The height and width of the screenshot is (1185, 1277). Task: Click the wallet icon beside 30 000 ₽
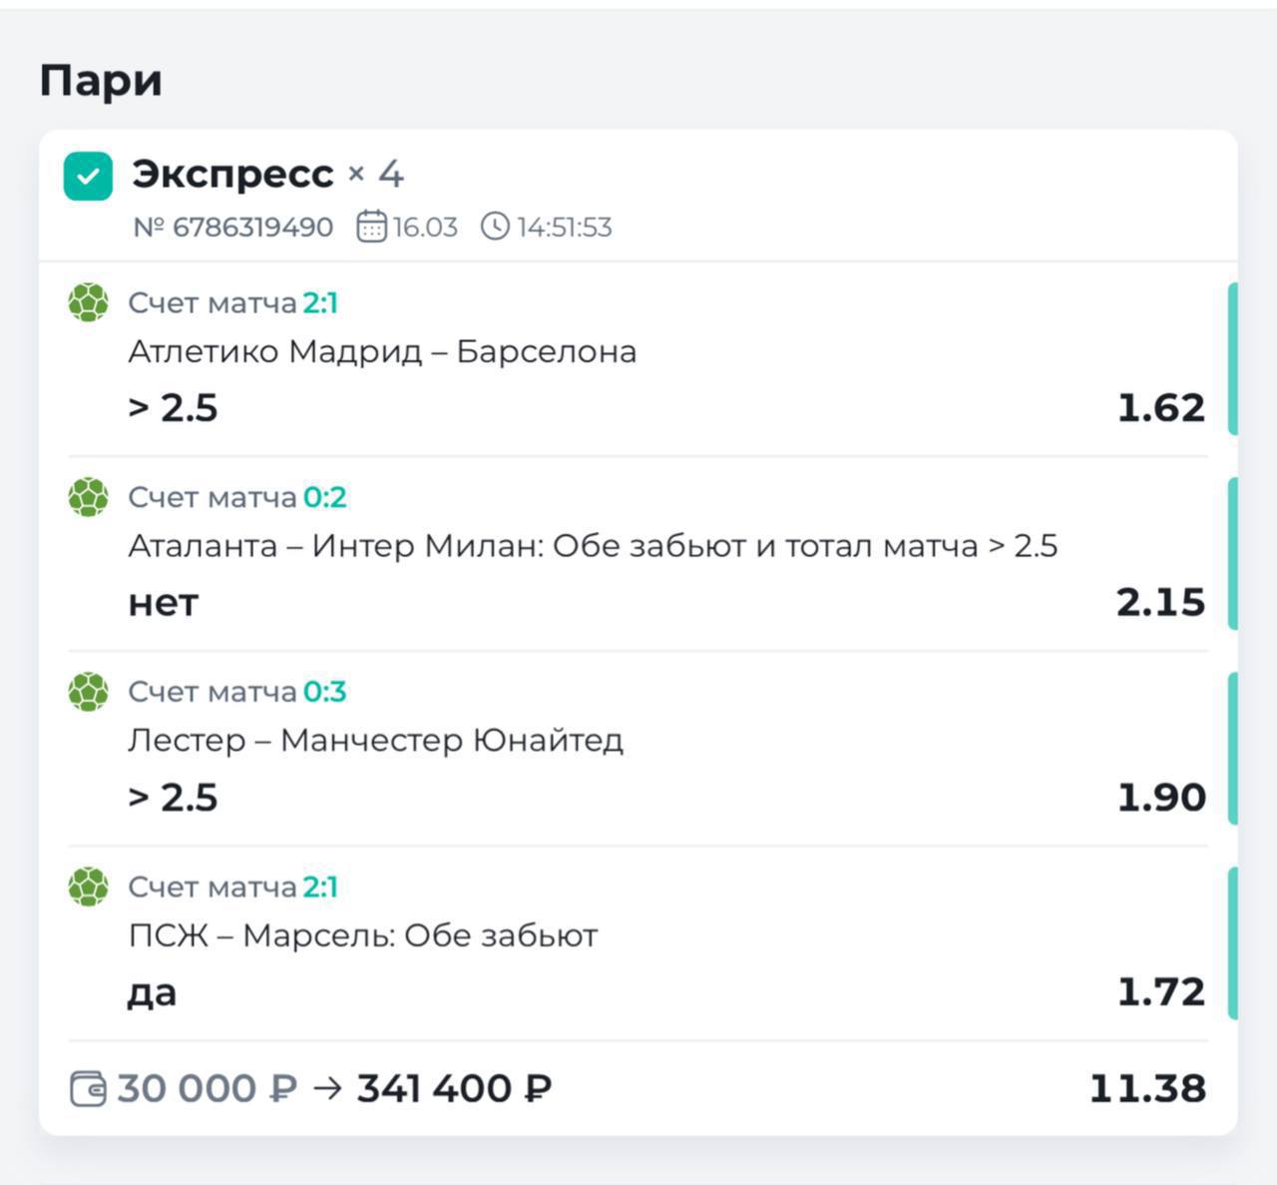click(x=88, y=1088)
